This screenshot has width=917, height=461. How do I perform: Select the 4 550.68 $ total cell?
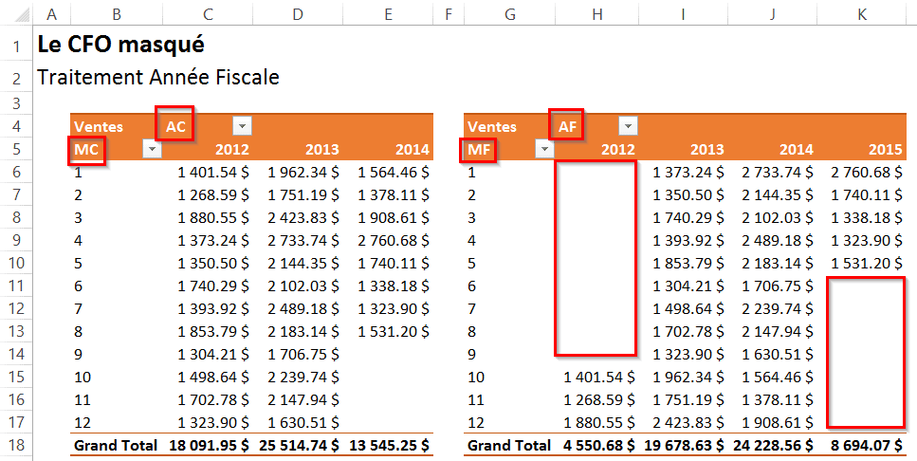coord(597,445)
